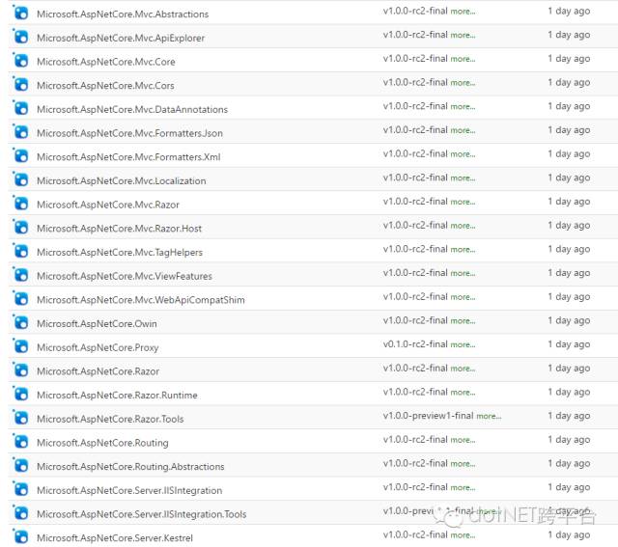Open the Microsoft.AspNetCore.Razor.Runtime package
The image size is (618, 547).
click(x=117, y=396)
